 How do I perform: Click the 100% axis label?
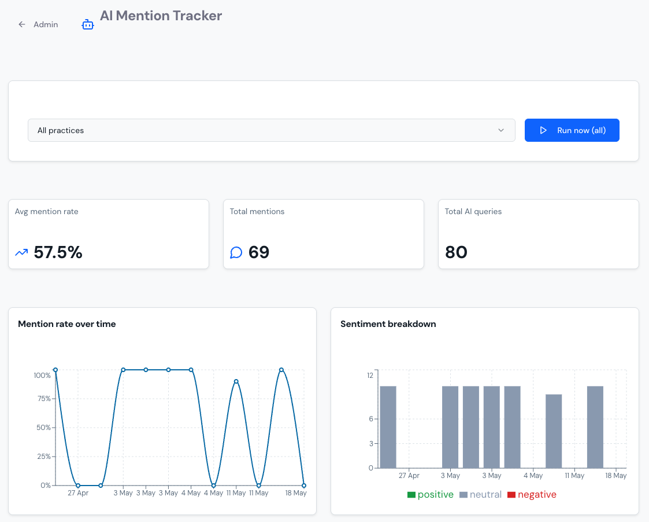pyautogui.click(x=42, y=375)
